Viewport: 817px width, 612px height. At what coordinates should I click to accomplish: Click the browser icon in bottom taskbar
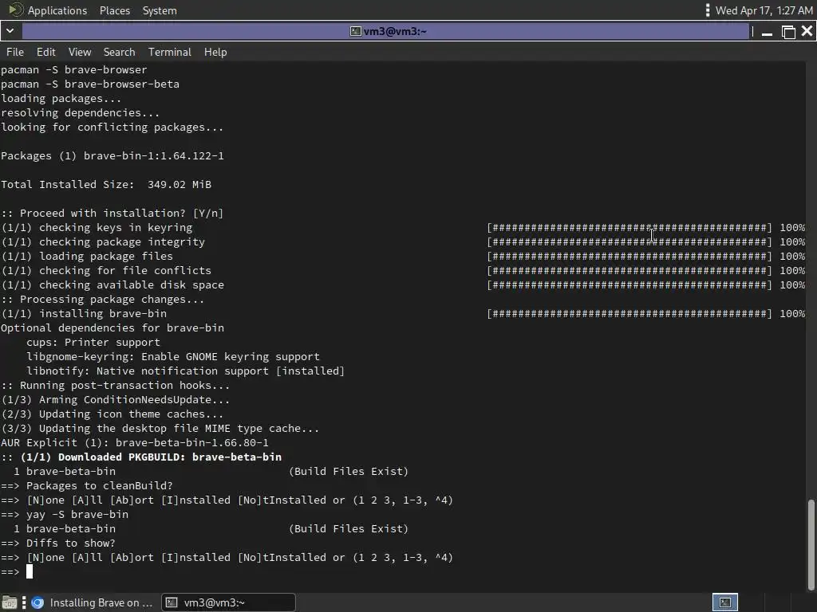pyautogui.click(x=37, y=602)
